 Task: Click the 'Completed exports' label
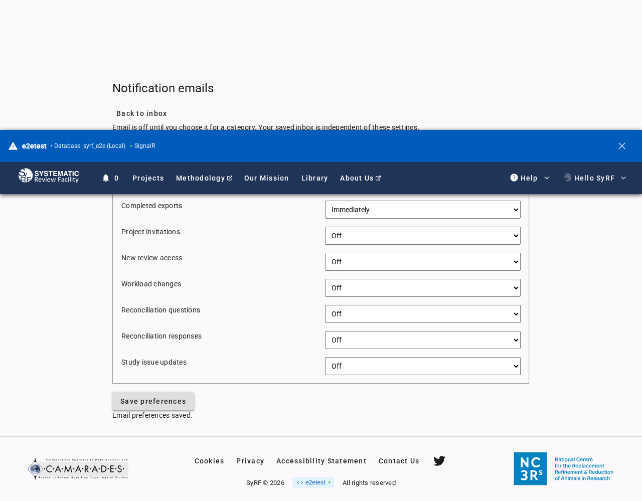tap(151, 206)
